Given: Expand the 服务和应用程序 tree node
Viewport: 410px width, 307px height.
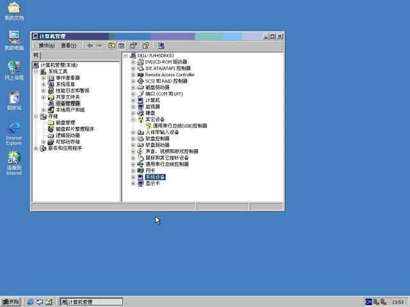Looking at the screenshot, I should click(36, 148).
